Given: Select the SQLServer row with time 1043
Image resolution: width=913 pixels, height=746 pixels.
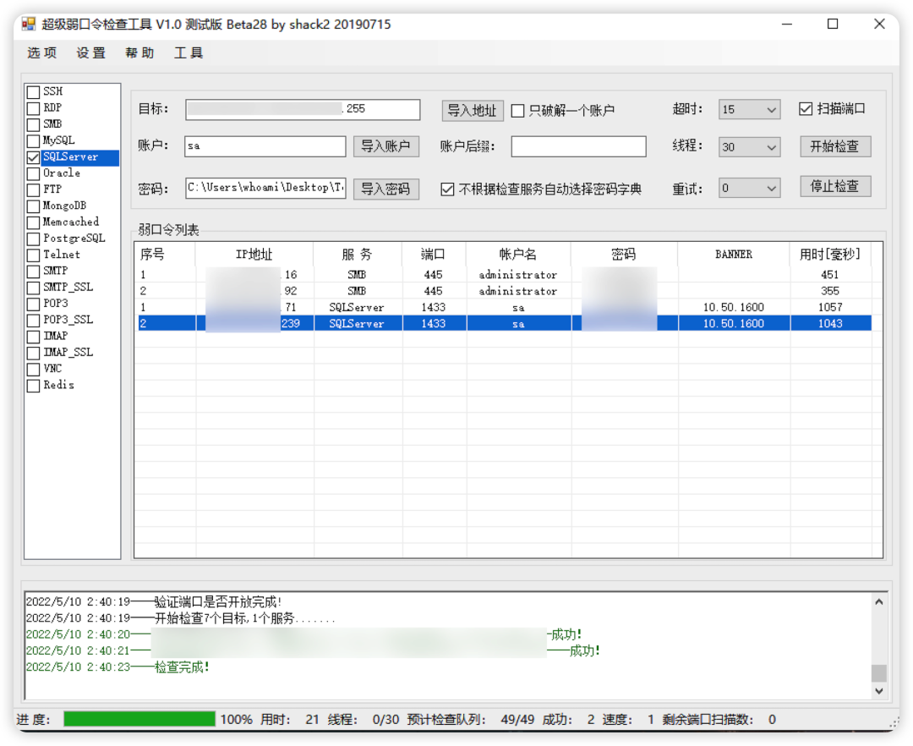Looking at the screenshot, I should [x=504, y=324].
